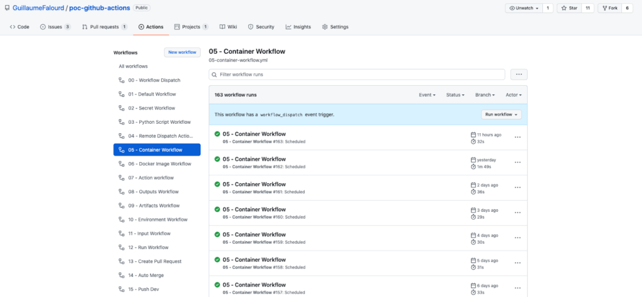Viewport: 642px width, 297px height.
Task: Click the Filter workflow runs search field
Action: click(357, 74)
